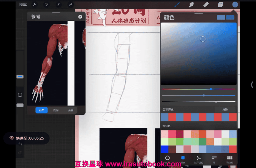The height and width of the screenshot is (168, 256).
Task: Click the blue brush size slider handle
Action: [x=20, y=77]
